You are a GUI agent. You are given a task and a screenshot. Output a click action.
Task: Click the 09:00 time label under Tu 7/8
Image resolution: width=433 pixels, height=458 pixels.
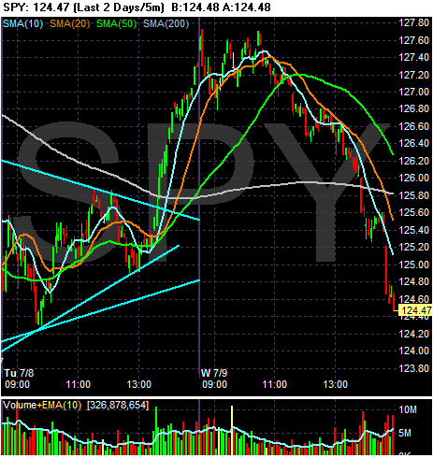click(17, 384)
